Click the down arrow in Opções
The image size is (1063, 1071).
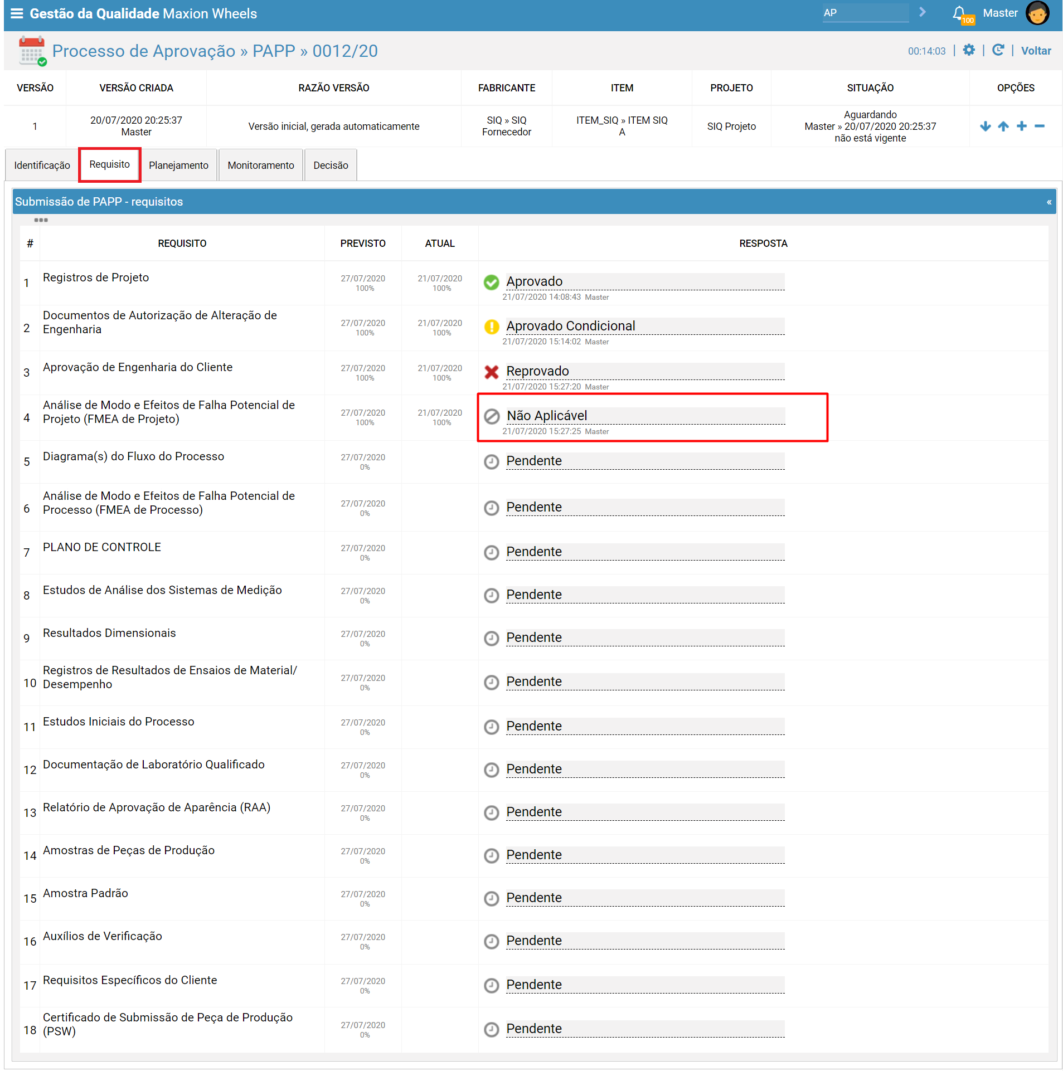click(986, 126)
